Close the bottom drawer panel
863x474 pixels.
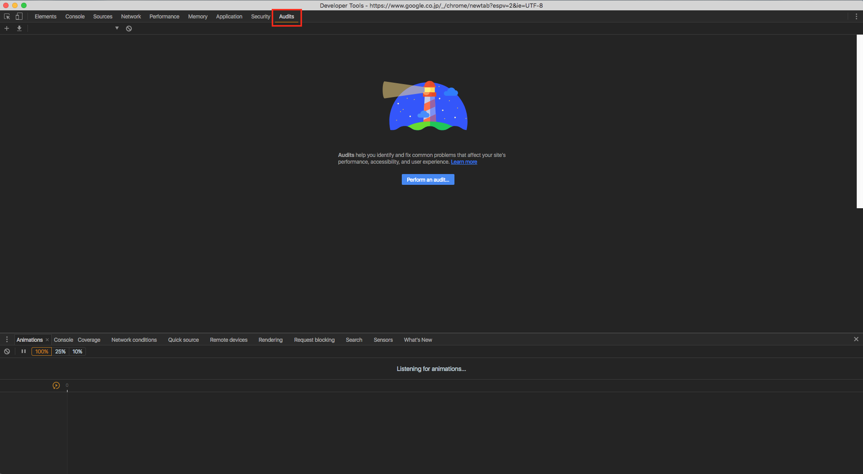pos(856,339)
